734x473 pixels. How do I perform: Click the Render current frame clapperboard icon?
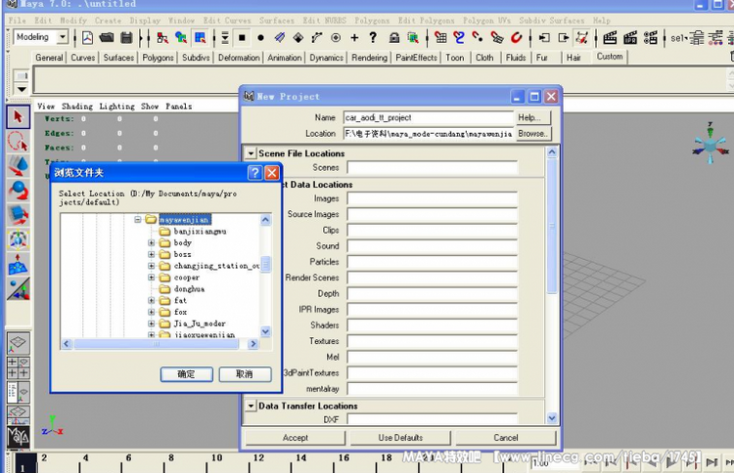pyautogui.click(x=610, y=38)
